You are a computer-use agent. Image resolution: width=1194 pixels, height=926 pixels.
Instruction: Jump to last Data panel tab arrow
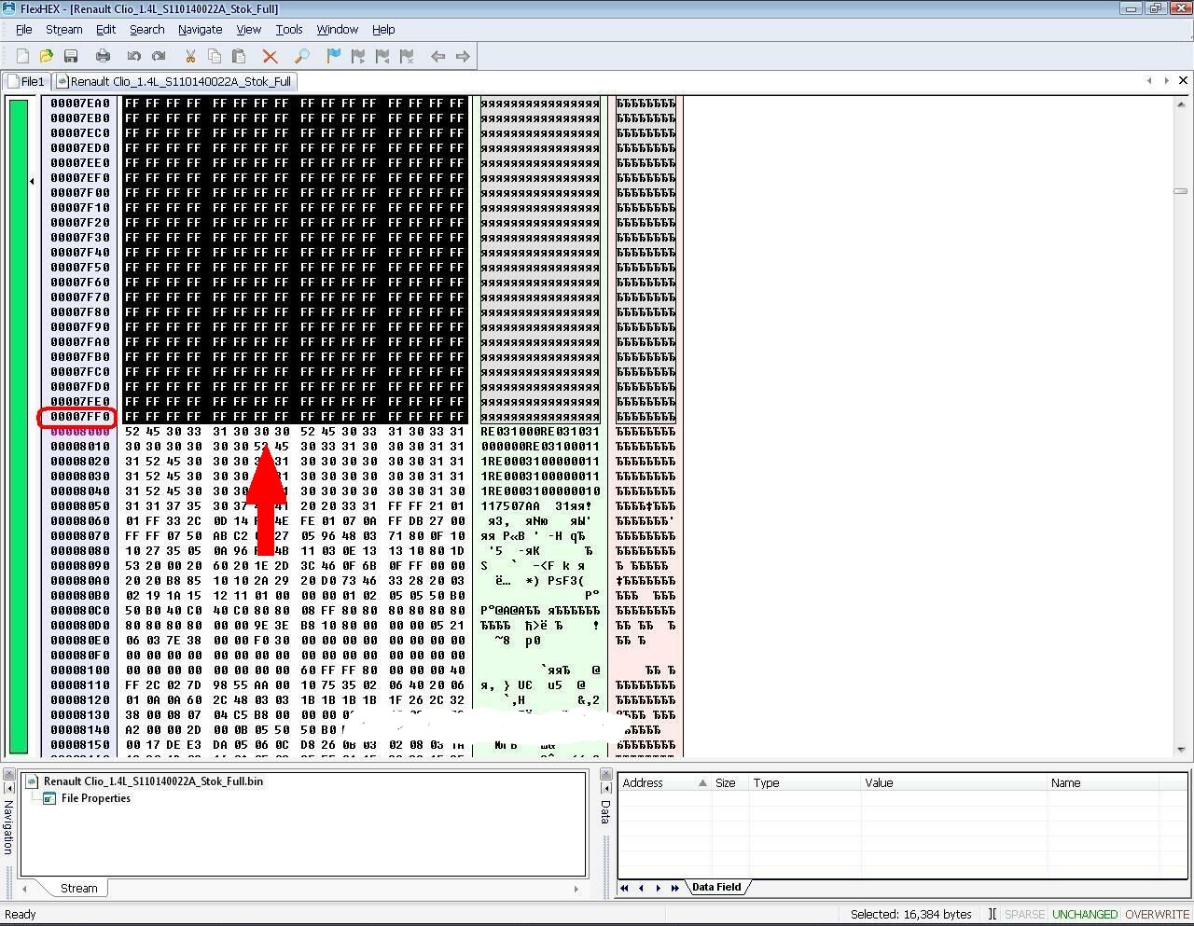coord(674,888)
